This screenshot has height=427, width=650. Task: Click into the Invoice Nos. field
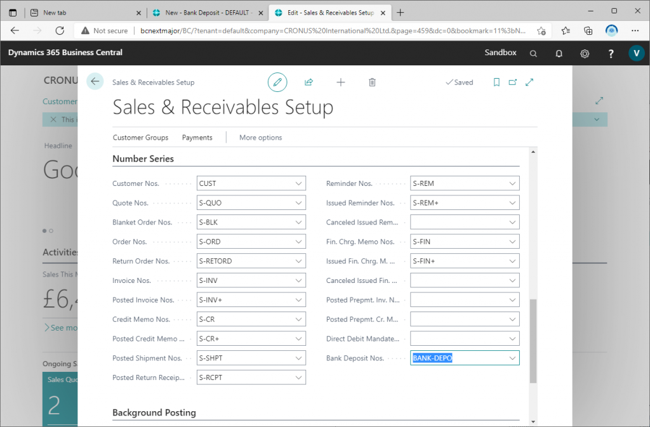pyautogui.click(x=244, y=280)
